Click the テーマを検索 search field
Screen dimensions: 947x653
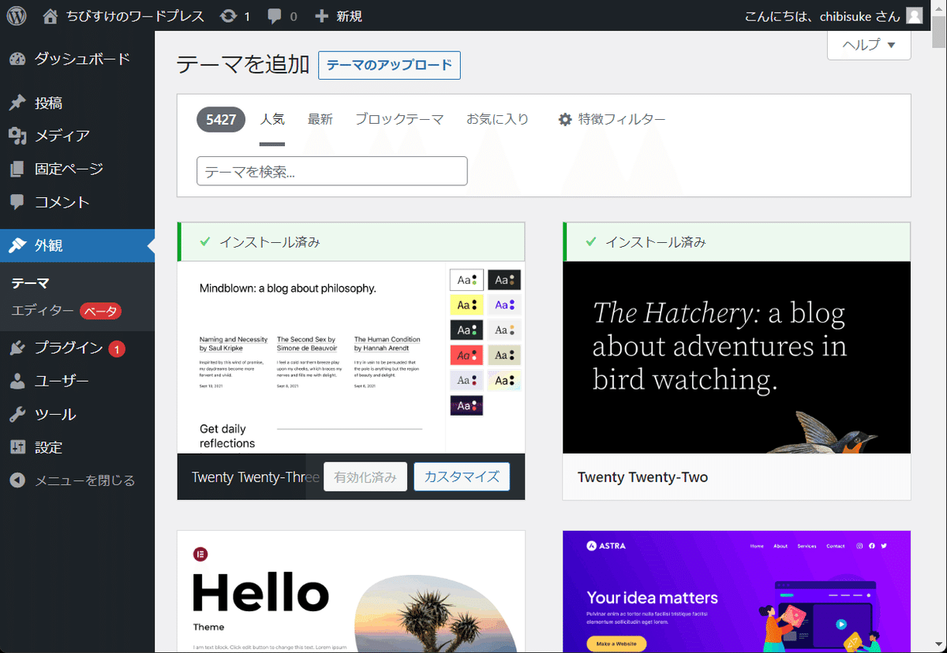pos(332,171)
